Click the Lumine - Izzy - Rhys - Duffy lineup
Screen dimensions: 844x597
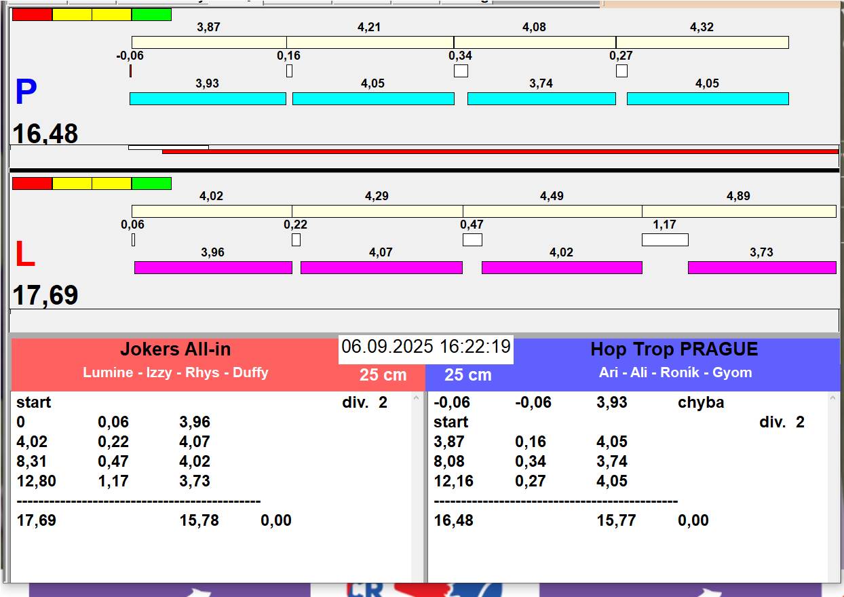coord(176,372)
